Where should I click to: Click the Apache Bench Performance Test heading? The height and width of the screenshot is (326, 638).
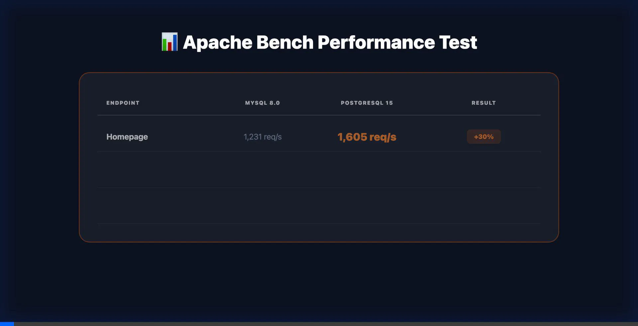coord(330,42)
